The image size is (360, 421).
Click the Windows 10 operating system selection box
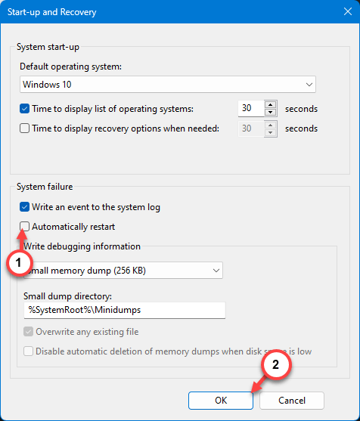pyautogui.click(x=168, y=85)
